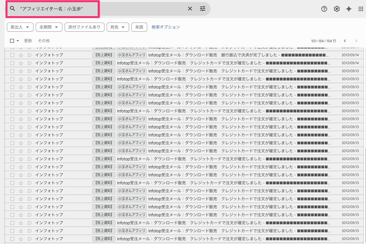The image size is (366, 244).
Task: Open the 銀行振込で決済が完了しました email subject
Action: pyautogui.click(x=213, y=55)
